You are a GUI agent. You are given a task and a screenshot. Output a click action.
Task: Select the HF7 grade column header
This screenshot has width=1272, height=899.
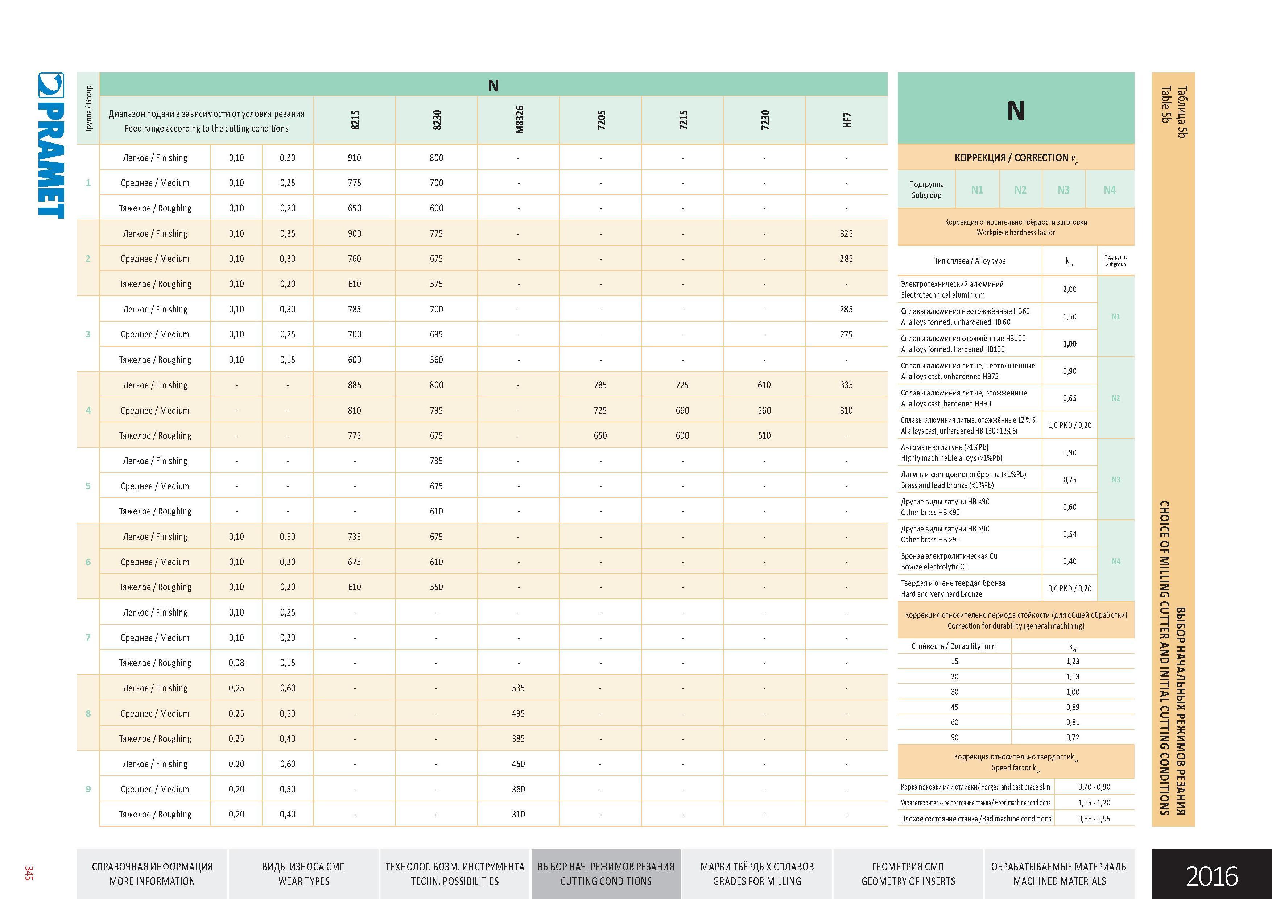coord(847,120)
